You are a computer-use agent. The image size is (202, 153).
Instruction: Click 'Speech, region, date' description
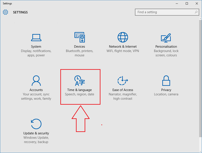pos(80,94)
